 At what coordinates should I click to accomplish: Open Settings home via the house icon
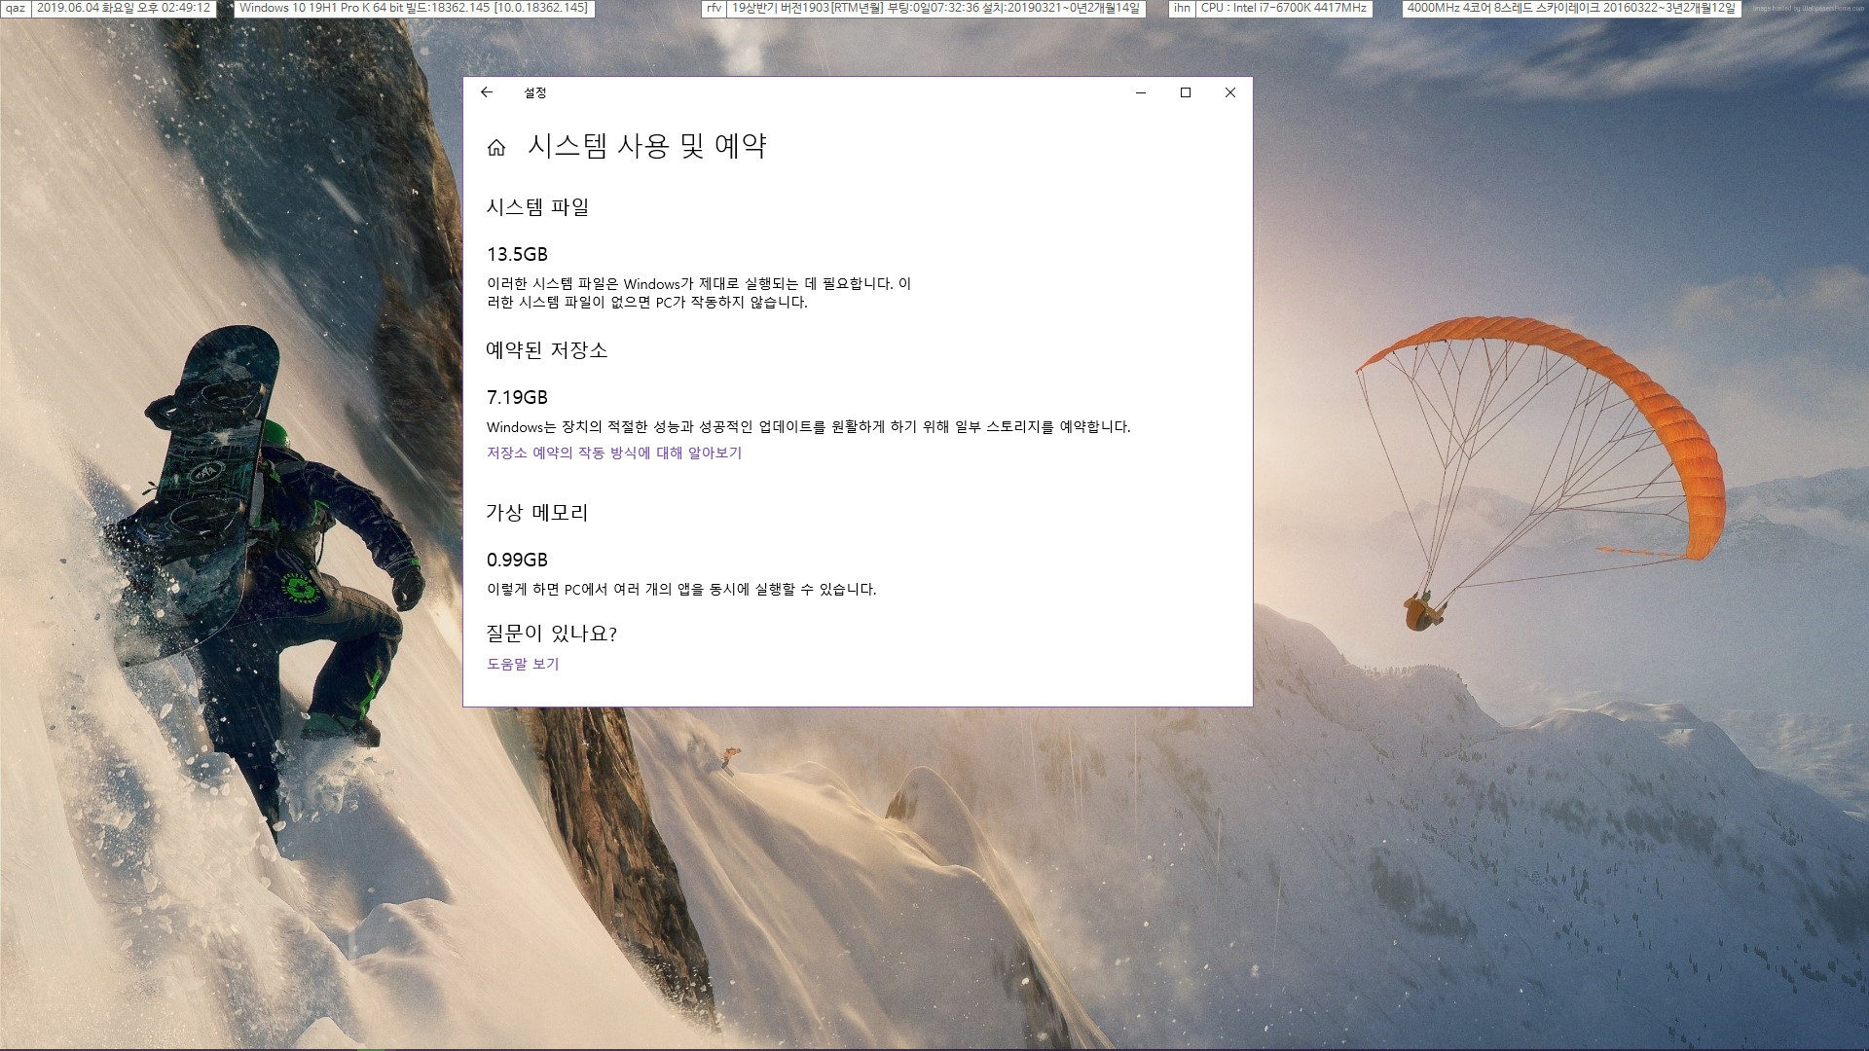coord(496,147)
